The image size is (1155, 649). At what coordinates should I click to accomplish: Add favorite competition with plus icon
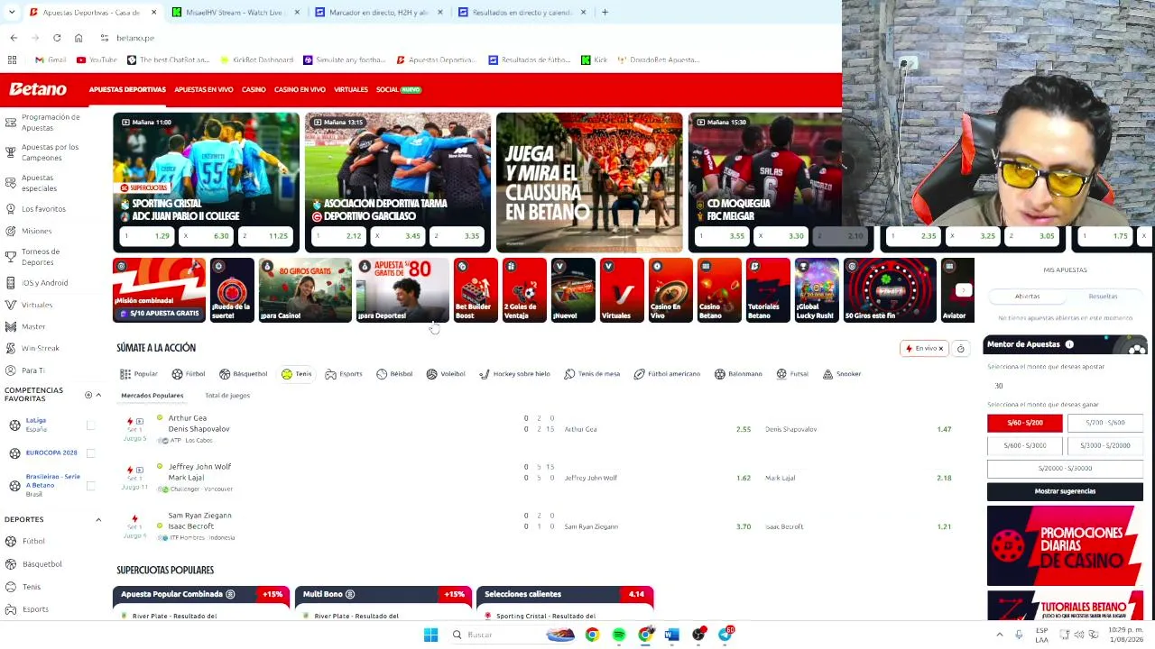point(88,395)
